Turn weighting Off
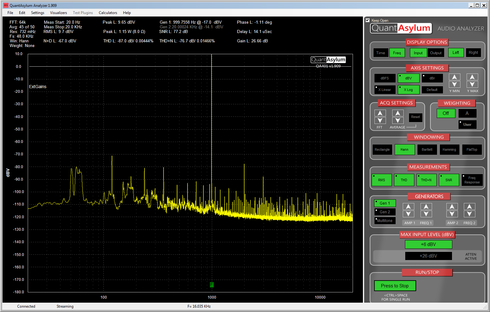The image size is (490, 312). pyautogui.click(x=446, y=113)
